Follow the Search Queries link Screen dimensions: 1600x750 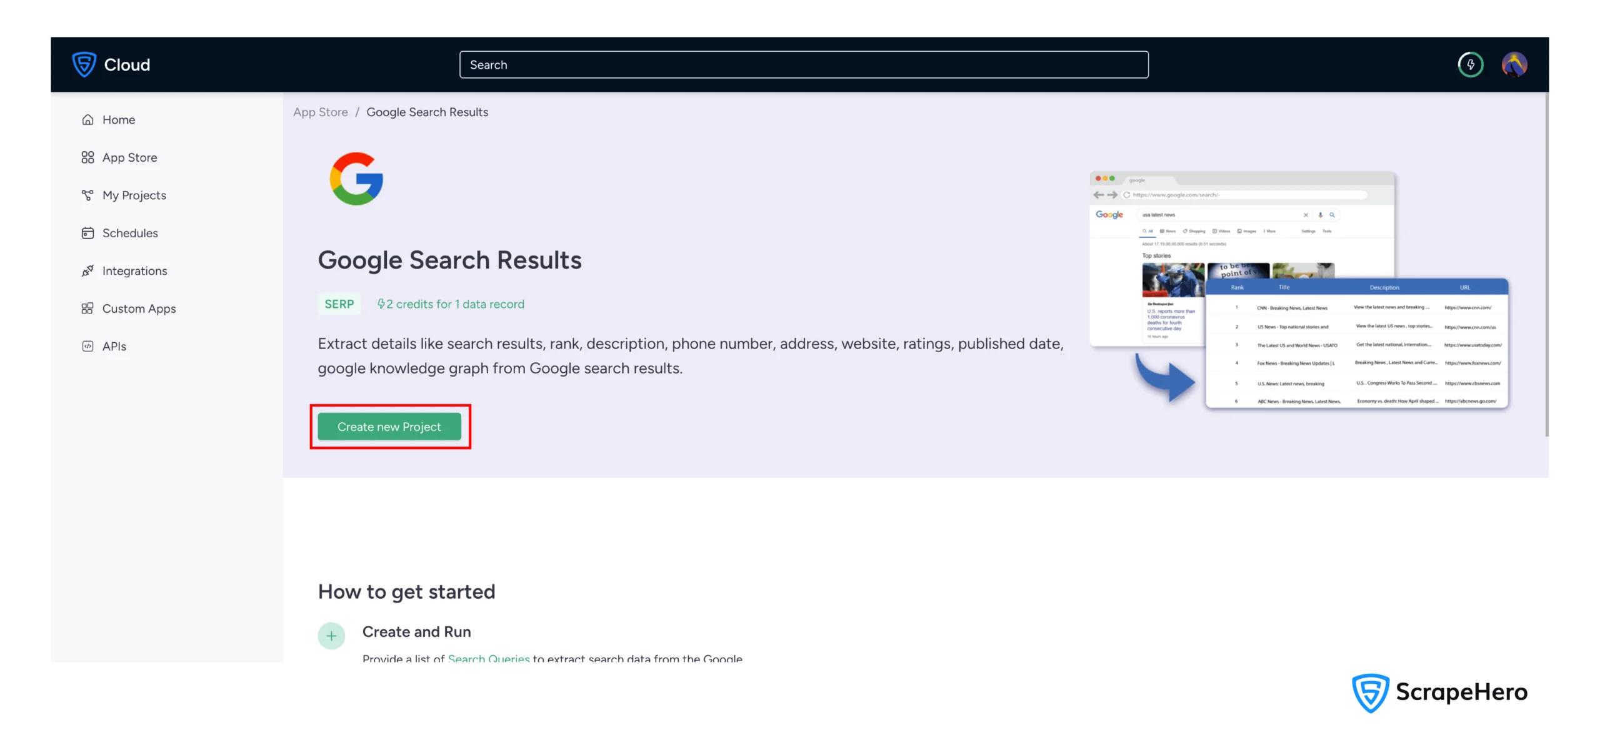click(x=488, y=658)
